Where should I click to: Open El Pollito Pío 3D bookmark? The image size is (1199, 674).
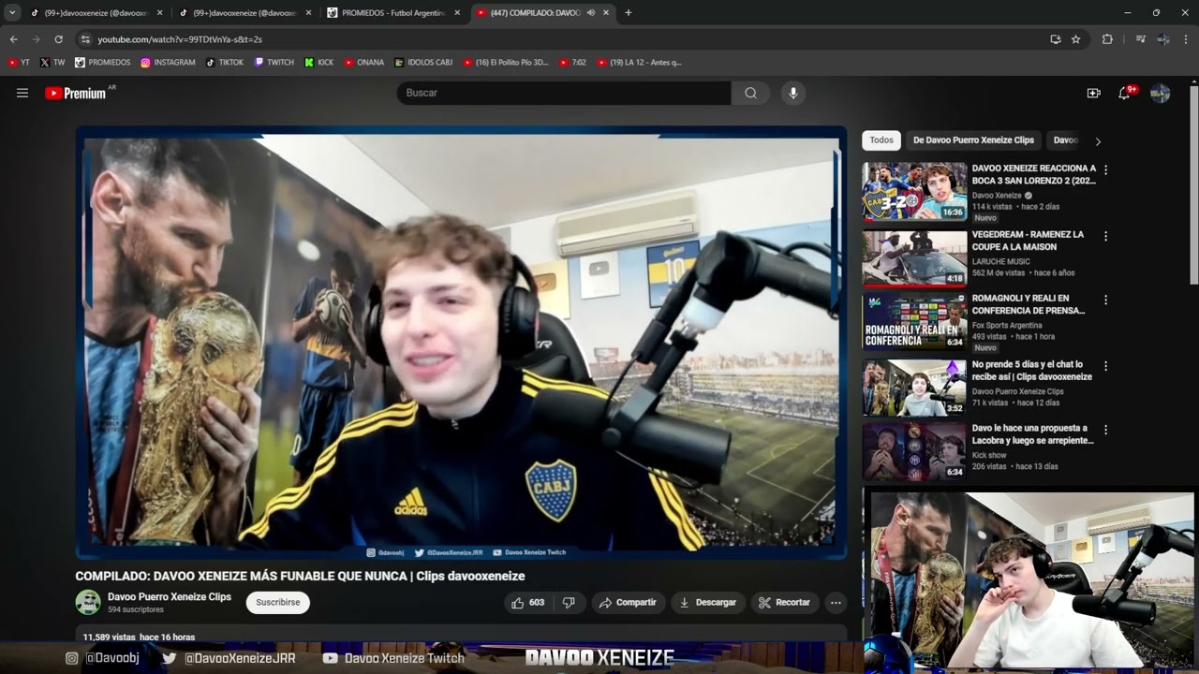(506, 63)
